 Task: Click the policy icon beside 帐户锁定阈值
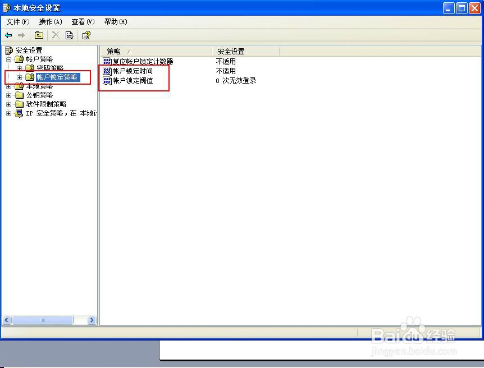point(107,81)
